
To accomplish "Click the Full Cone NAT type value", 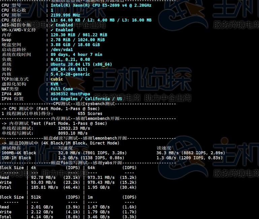I will pyautogui.click(x=62, y=89).
